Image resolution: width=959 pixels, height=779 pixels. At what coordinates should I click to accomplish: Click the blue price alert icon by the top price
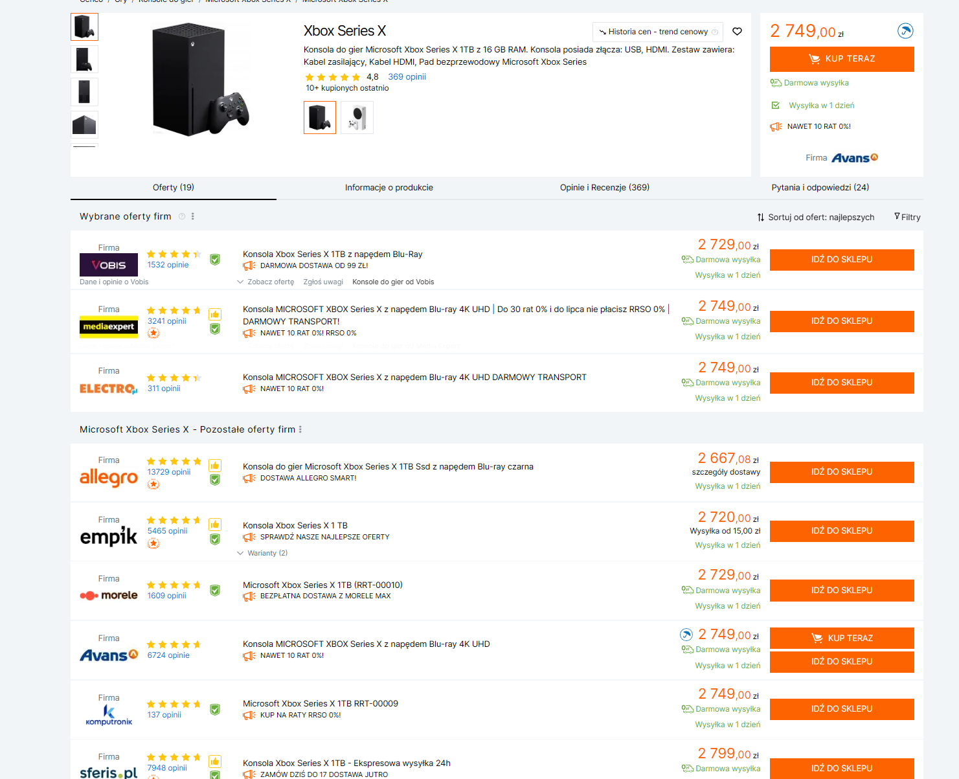coord(905,30)
